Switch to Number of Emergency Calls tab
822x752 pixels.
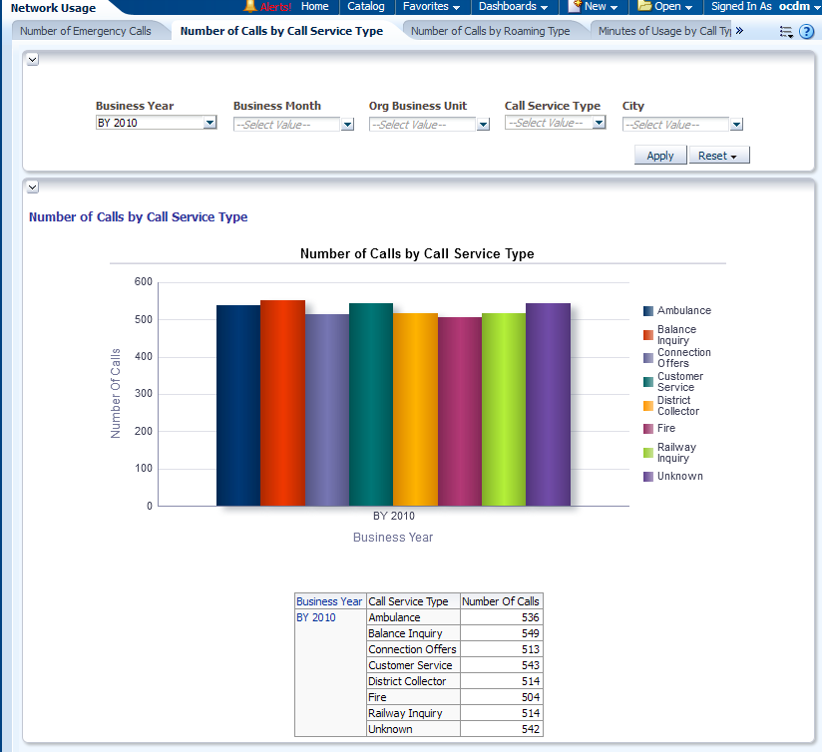(86, 31)
